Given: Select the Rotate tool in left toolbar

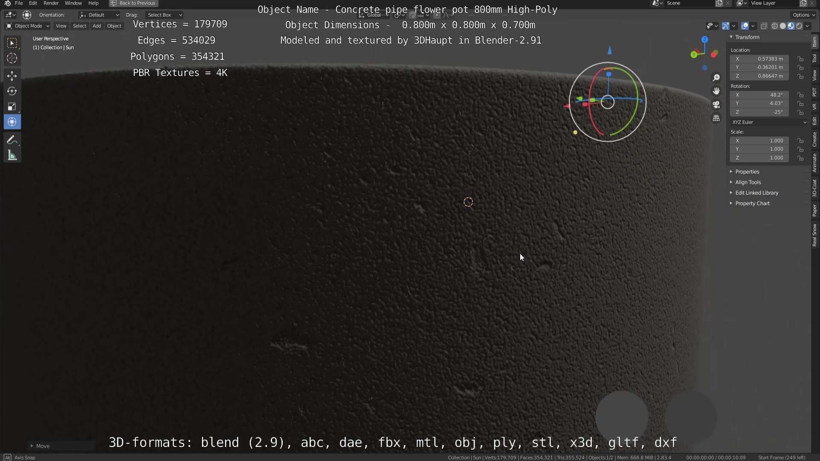Looking at the screenshot, I should pyautogui.click(x=12, y=91).
